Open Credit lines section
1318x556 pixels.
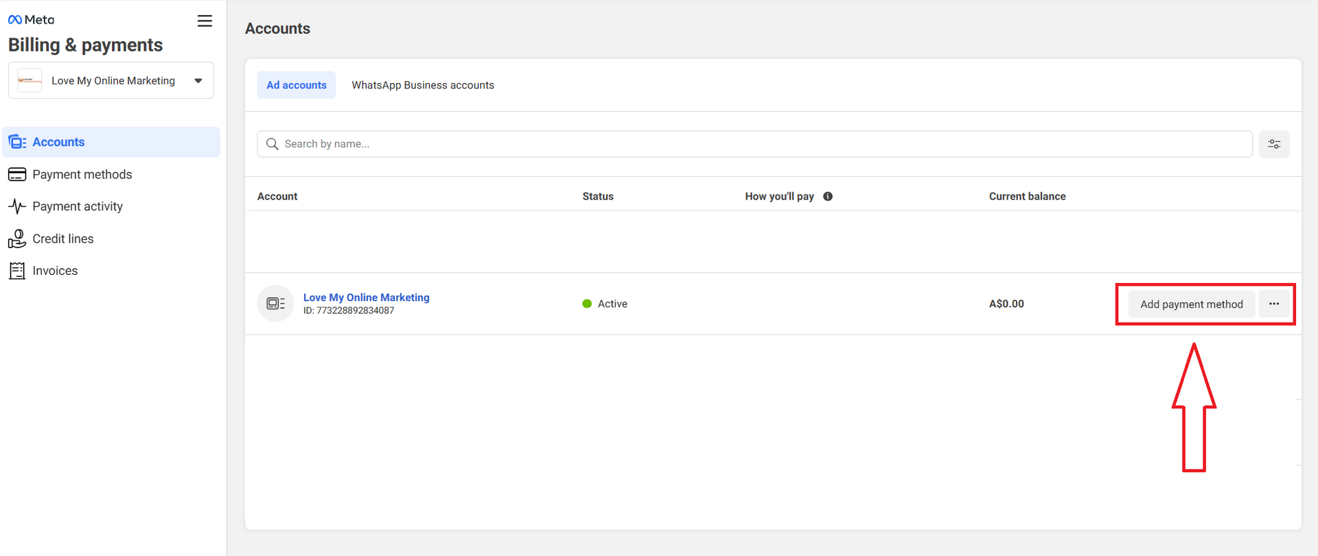coord(63,239)
